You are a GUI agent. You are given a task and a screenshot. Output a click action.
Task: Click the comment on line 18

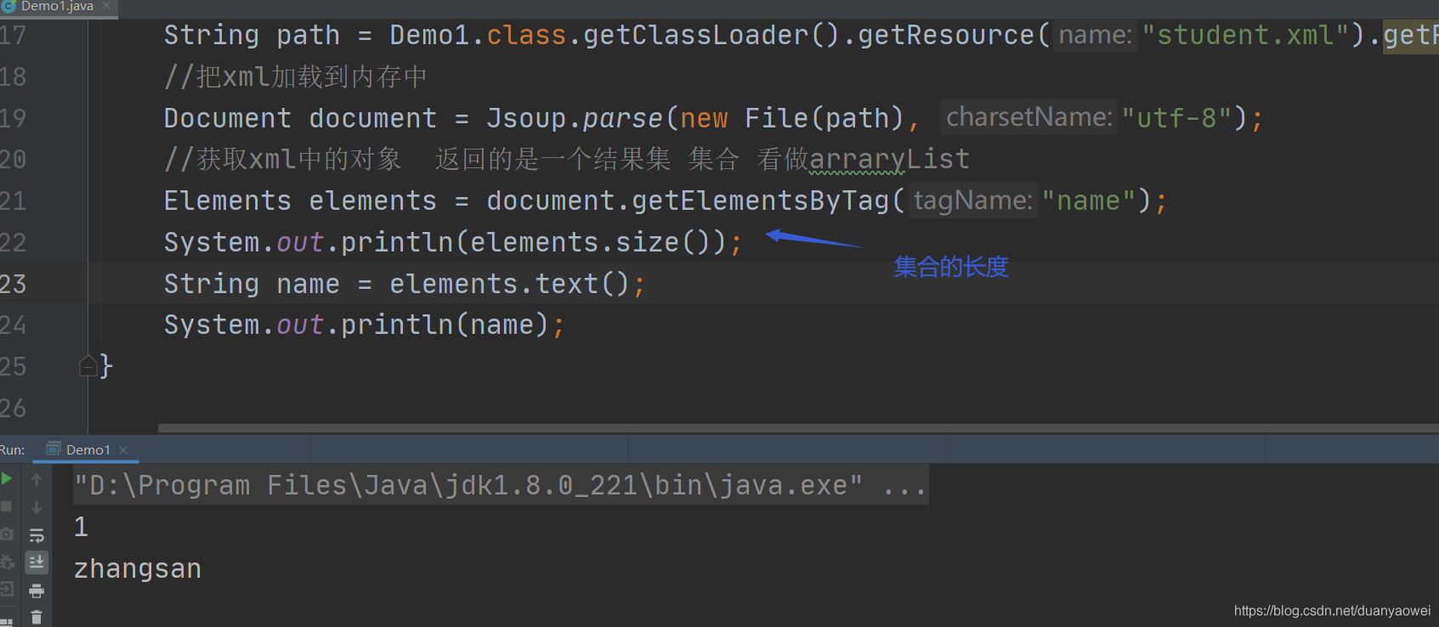pyautogui.click(x=296, y=77)
